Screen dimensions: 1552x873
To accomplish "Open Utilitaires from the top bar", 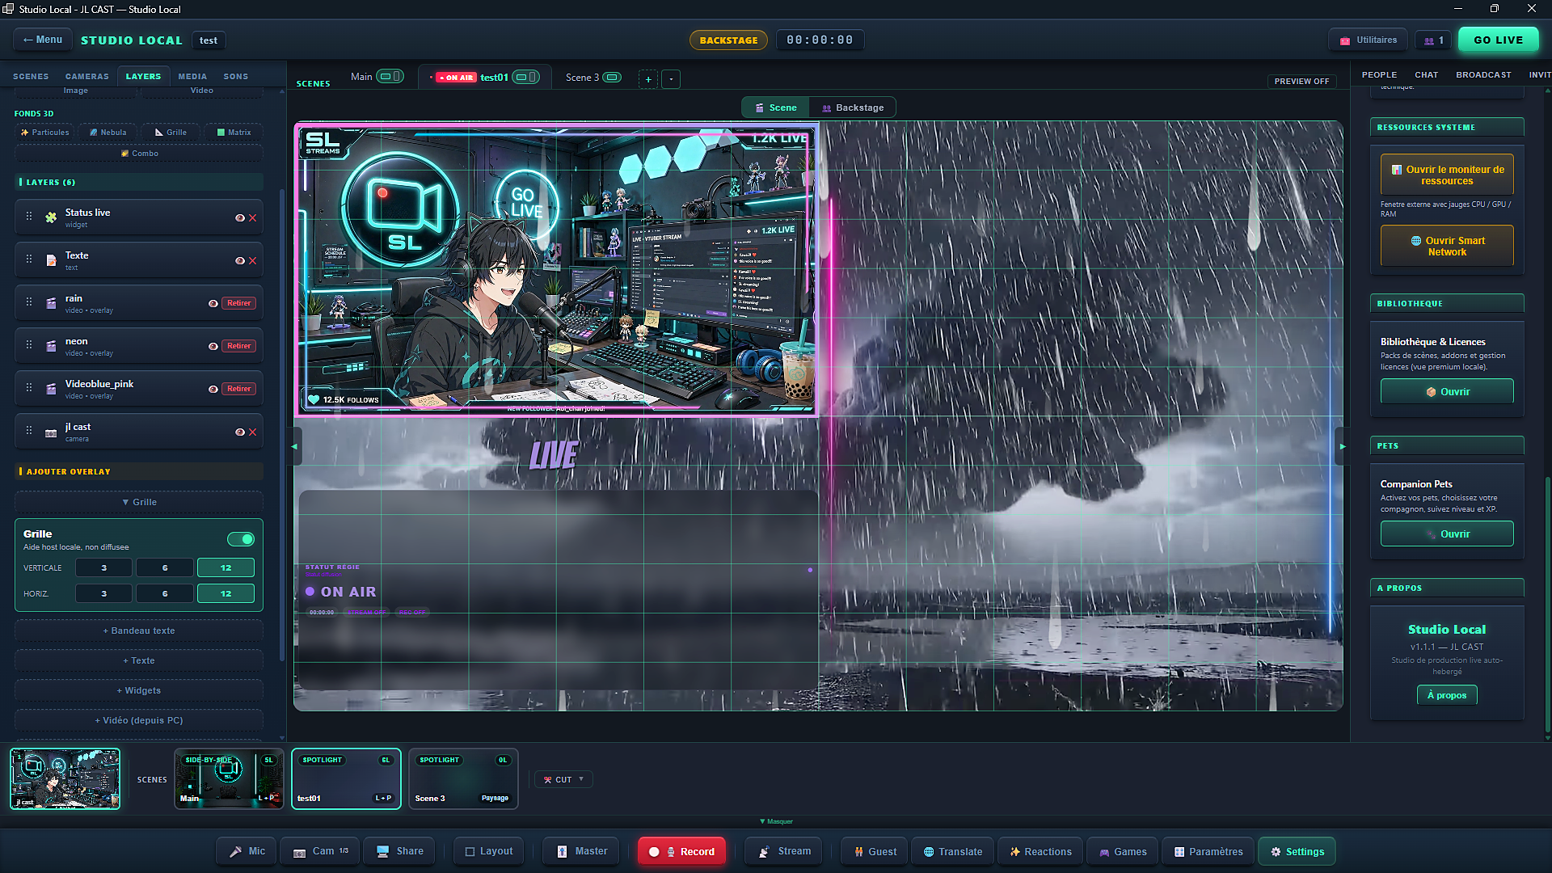I will pos(1368,40).
